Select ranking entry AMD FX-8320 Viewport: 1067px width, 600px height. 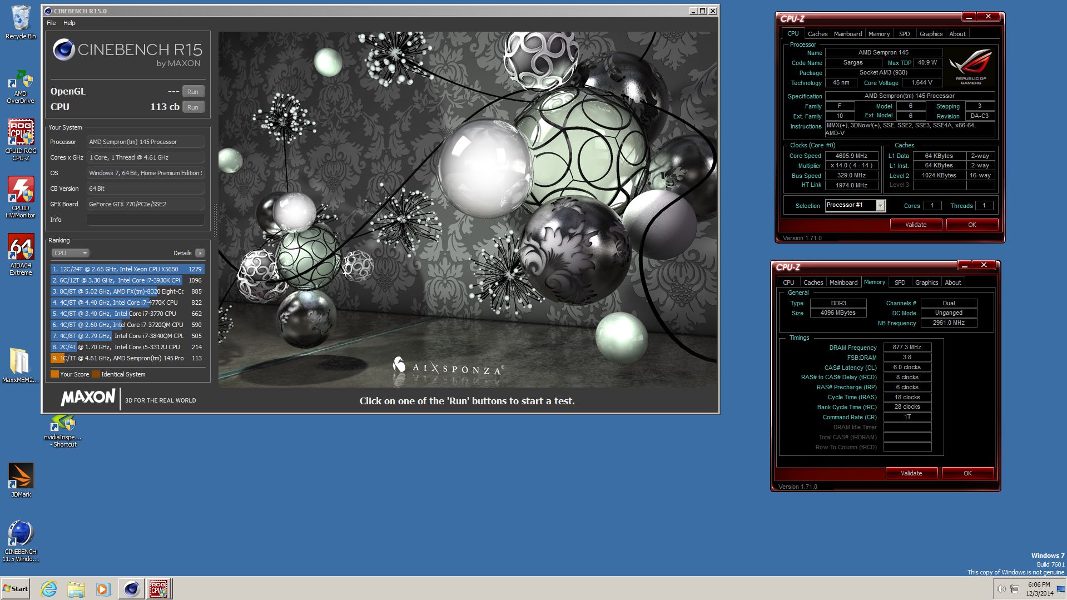(127, 291)
